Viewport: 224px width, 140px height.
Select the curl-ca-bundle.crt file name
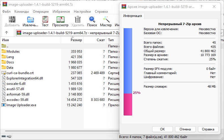coord(20,73)
